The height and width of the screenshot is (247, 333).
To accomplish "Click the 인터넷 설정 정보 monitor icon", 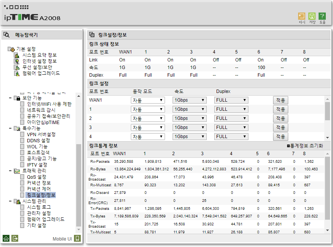I will tap(17, 61).
